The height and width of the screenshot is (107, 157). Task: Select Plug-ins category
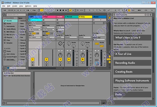[x=10, y=37]
